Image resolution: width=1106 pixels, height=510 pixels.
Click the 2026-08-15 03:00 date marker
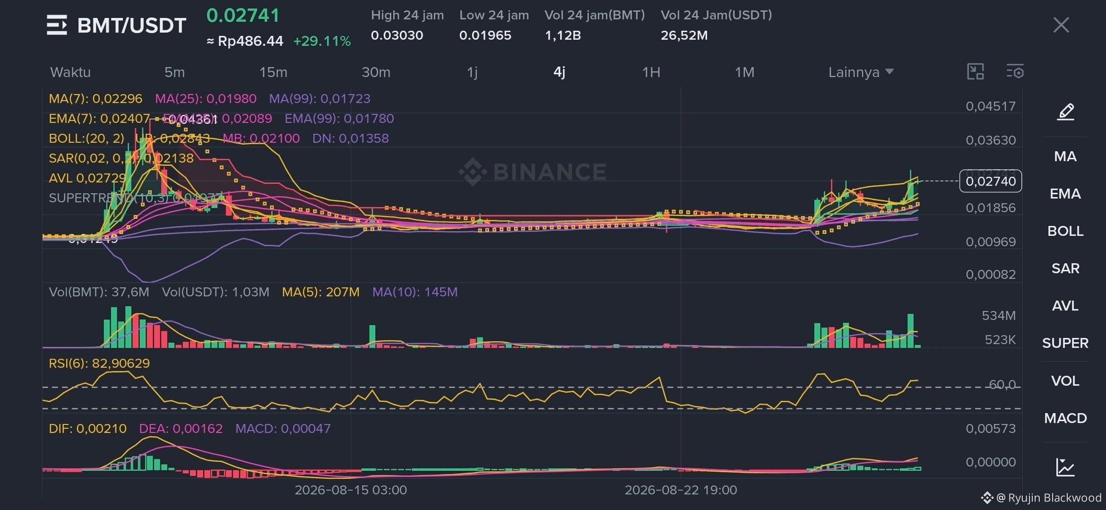(x=351, y=490)
